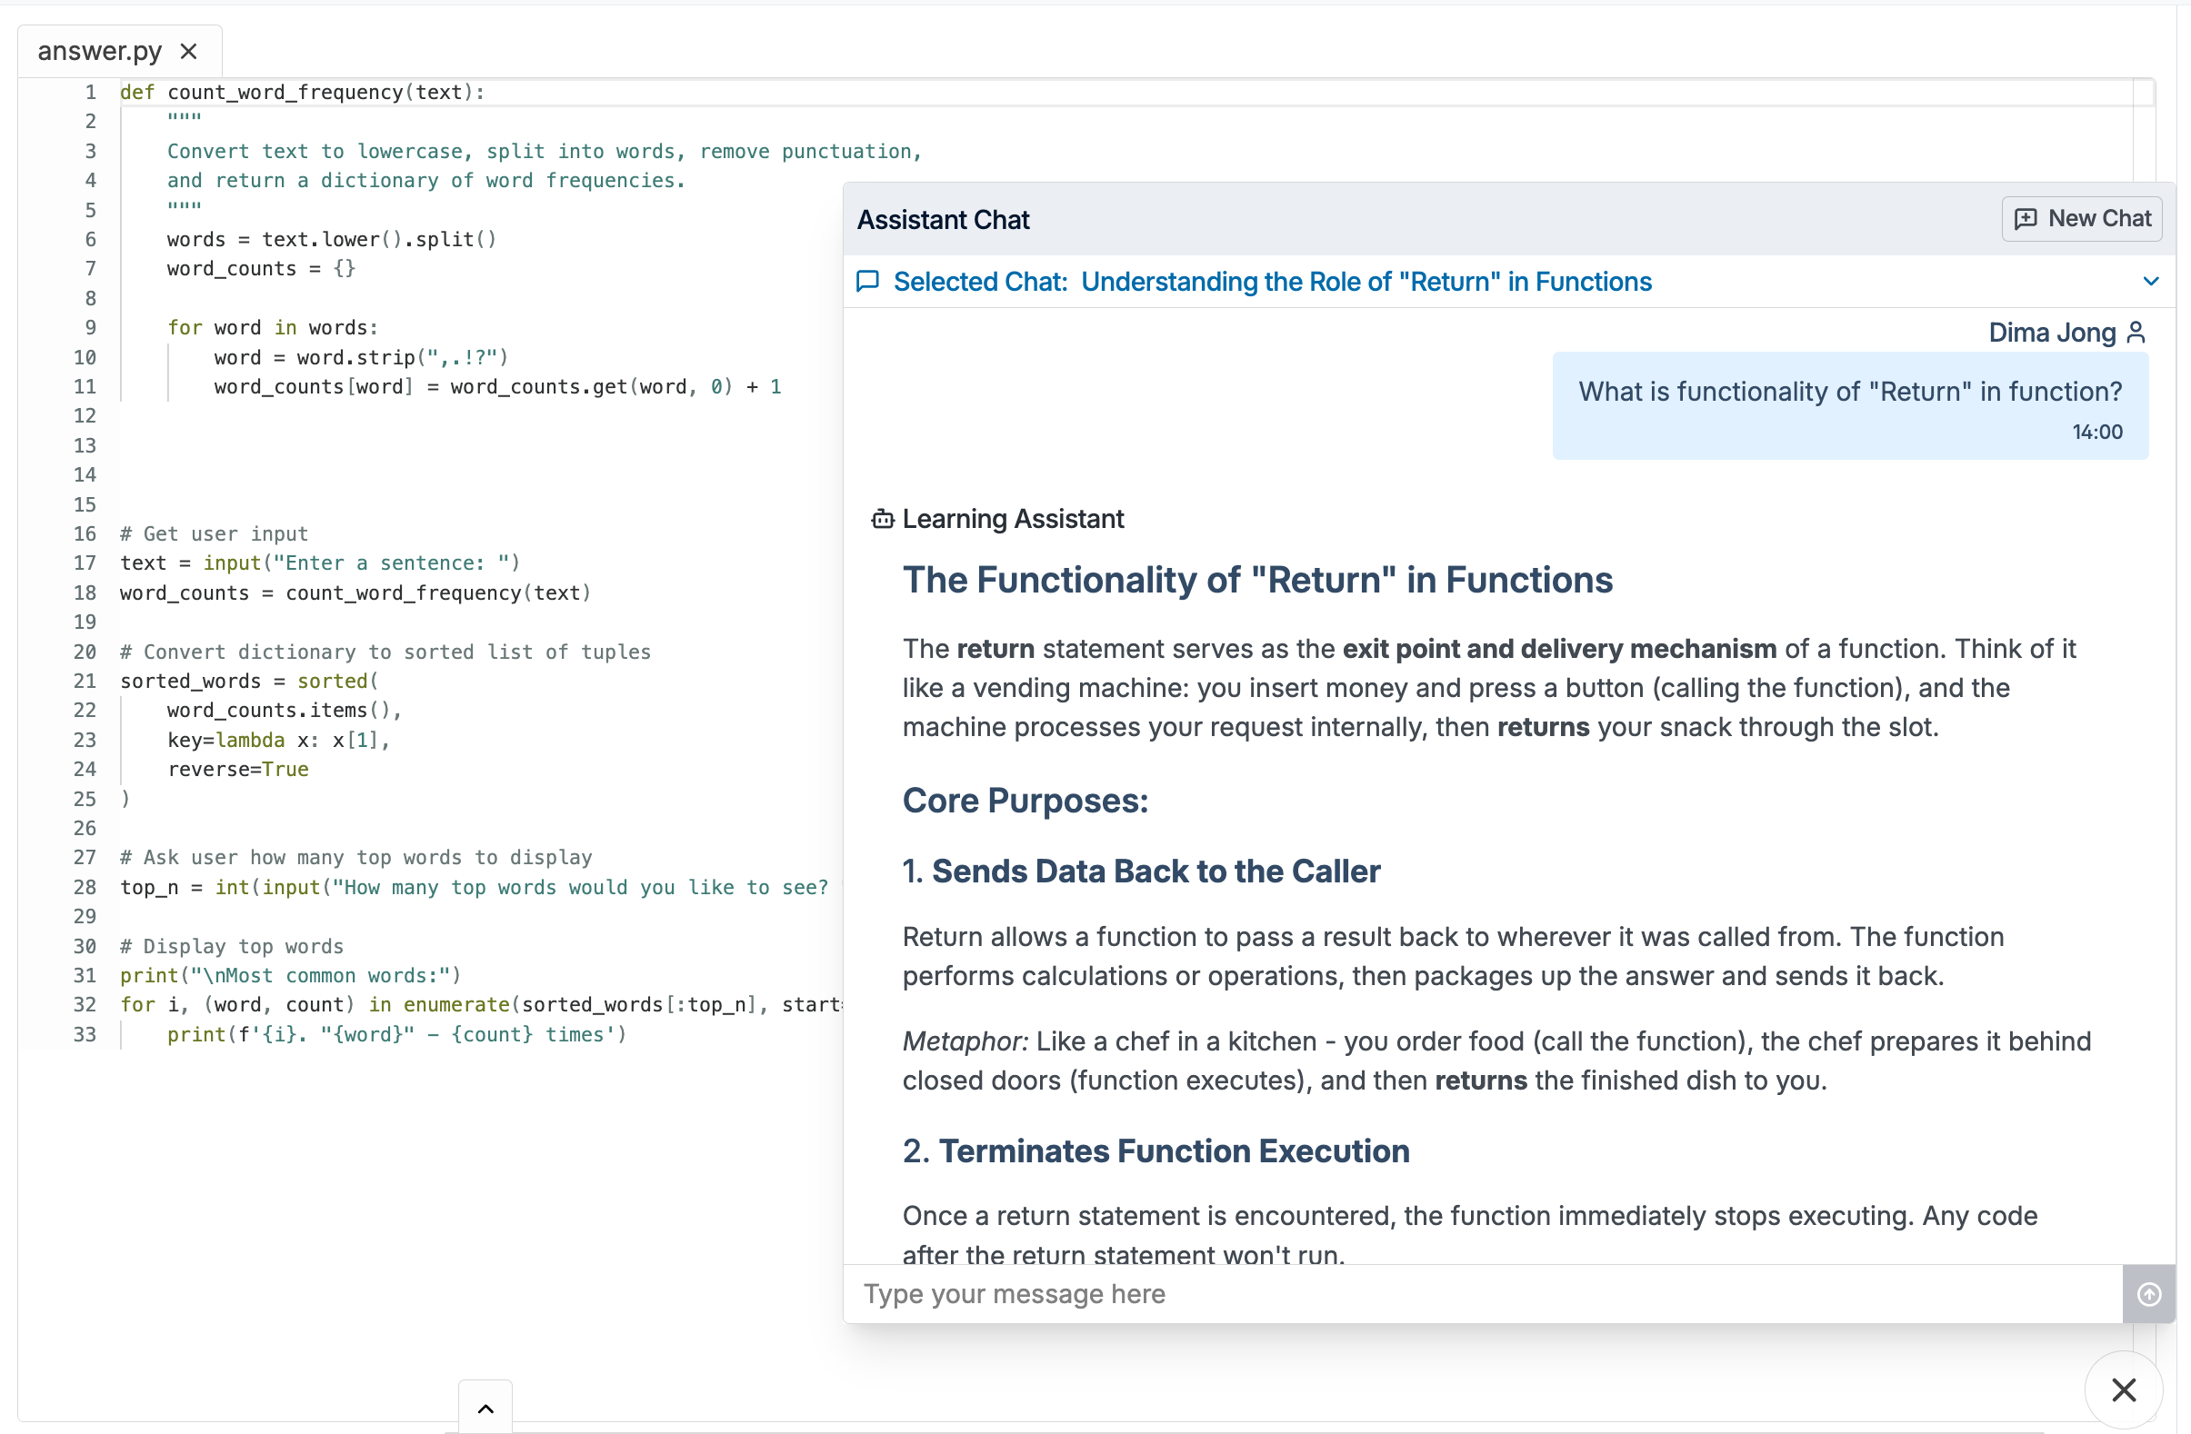Click line 21 sorted_words code line
Image resolution: width=2191 pixels, height=1434 pixels.
click(x=248, y=681)
